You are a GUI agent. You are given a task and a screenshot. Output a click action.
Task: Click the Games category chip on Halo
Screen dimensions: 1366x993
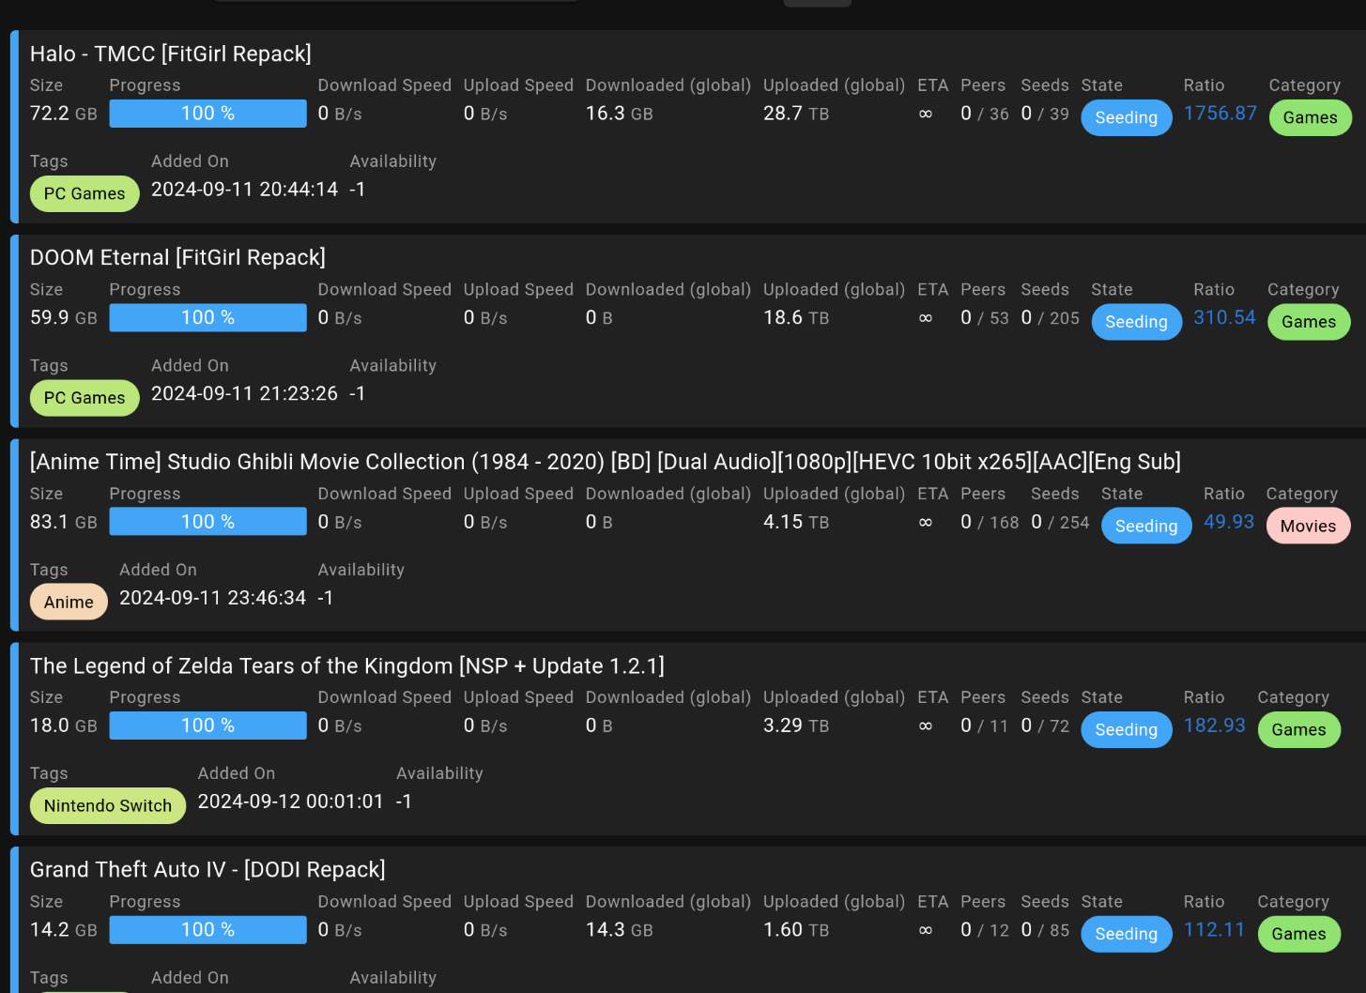click(1310, 118)
